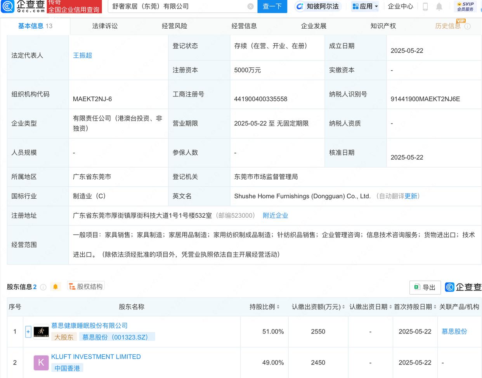Export shareholder data with 导出 button

(425, 287)
